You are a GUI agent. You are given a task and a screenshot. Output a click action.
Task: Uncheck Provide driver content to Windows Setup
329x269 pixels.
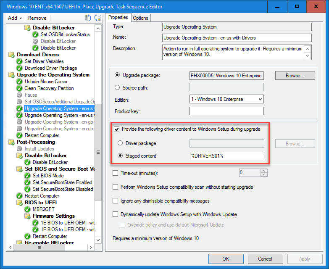coord(116,129)
